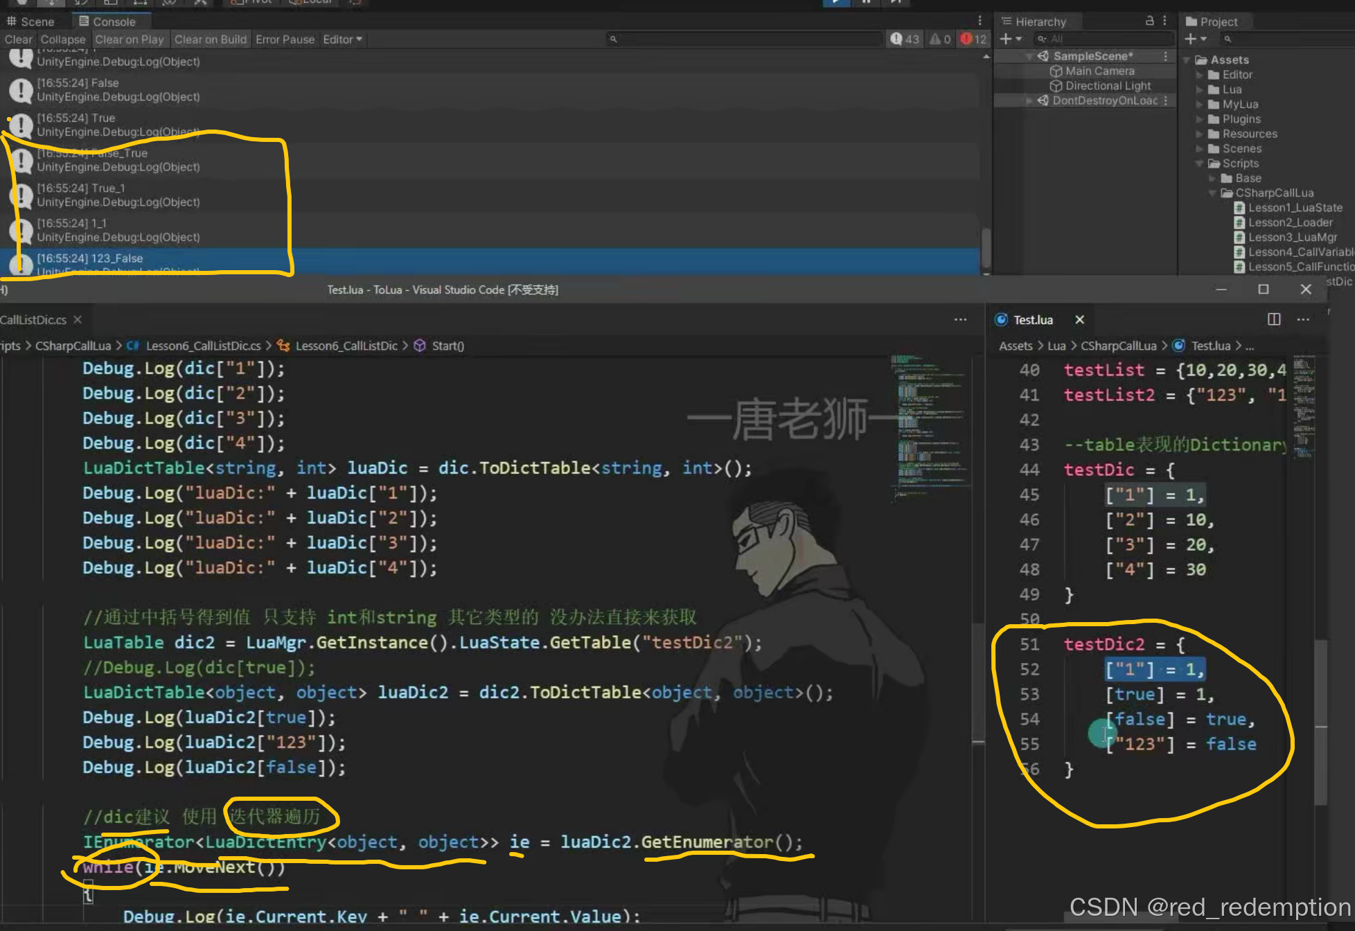Collapse the Assets folder arrow
1355x931 pixels.
pos(1187,60)
